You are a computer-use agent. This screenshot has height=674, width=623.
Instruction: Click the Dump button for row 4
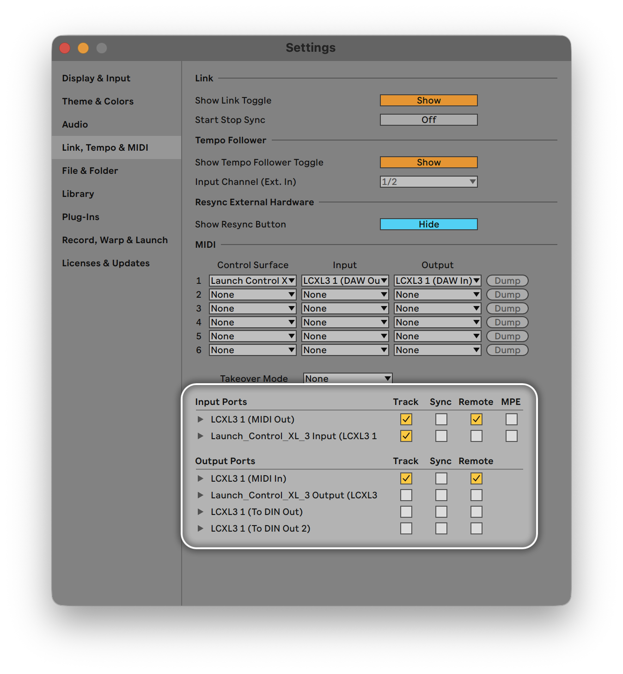click(x=507, y=322)
